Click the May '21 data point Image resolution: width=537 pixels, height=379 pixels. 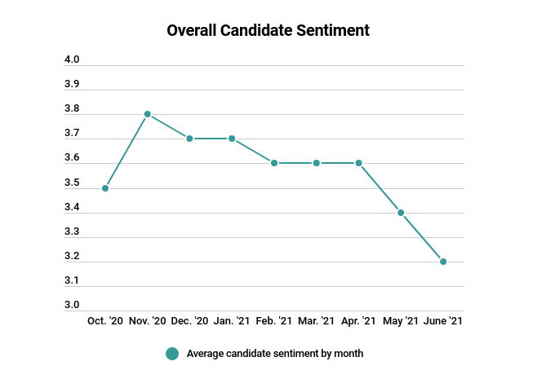click(x=401, y=213)
